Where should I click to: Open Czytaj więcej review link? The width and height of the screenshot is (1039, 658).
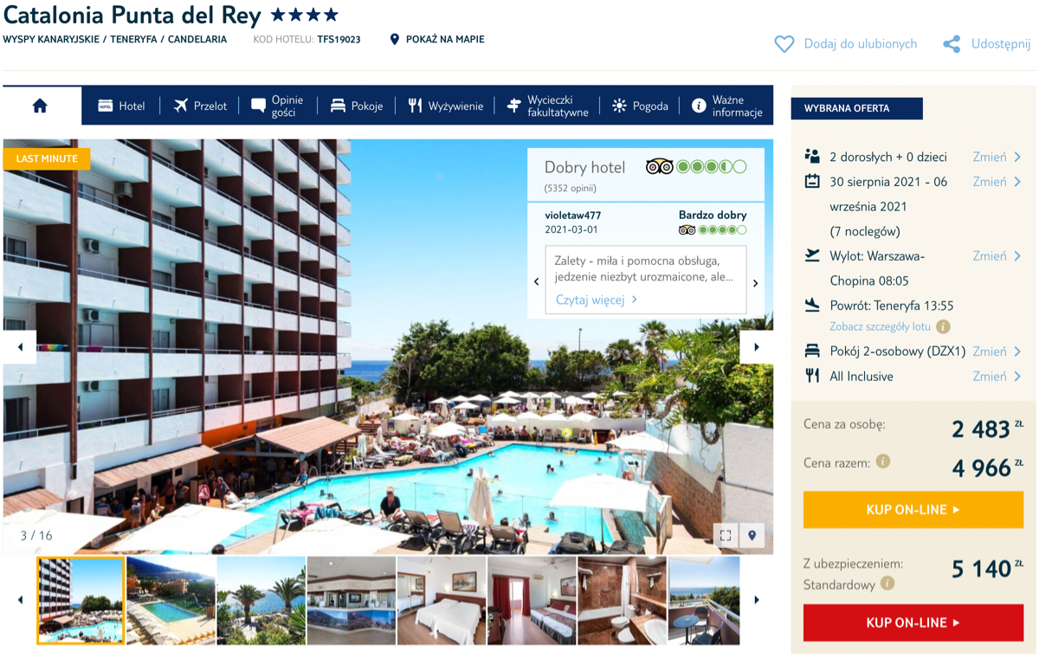[597, 300]
